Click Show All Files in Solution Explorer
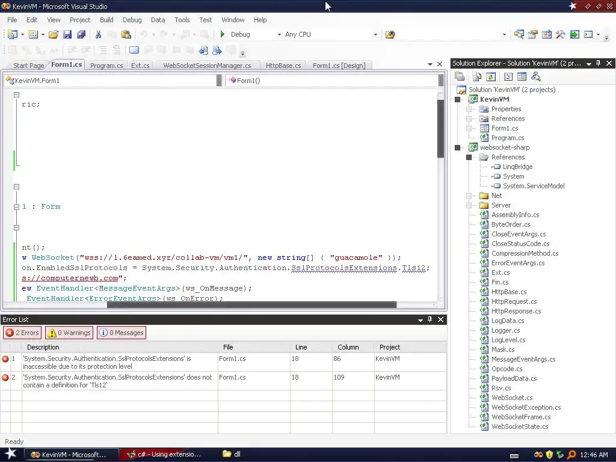Image resolution: width=616 pixels, height=462 pixels. 477,76
